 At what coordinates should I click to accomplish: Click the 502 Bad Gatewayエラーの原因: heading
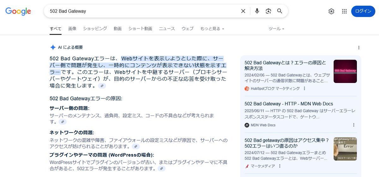(x=86, y=98)
